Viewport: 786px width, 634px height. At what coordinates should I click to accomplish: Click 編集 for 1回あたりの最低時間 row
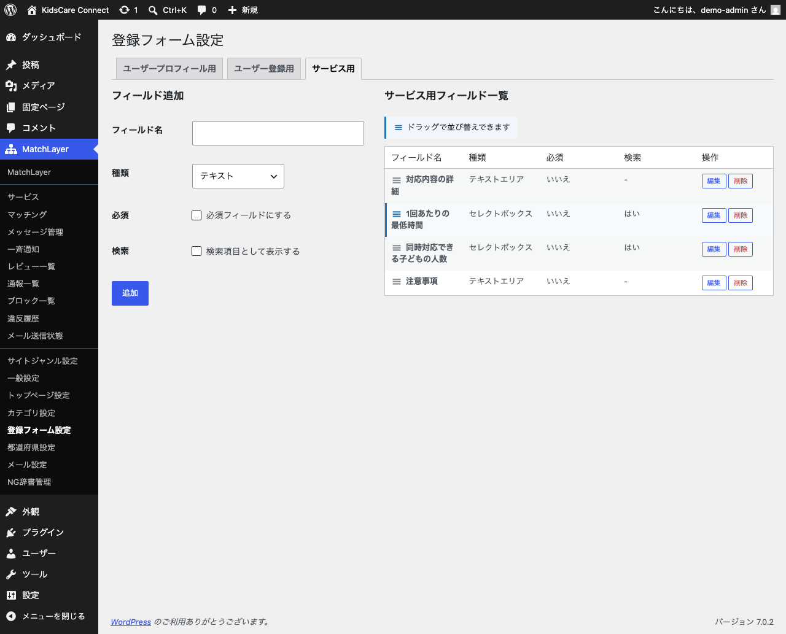tap(714, 215)
